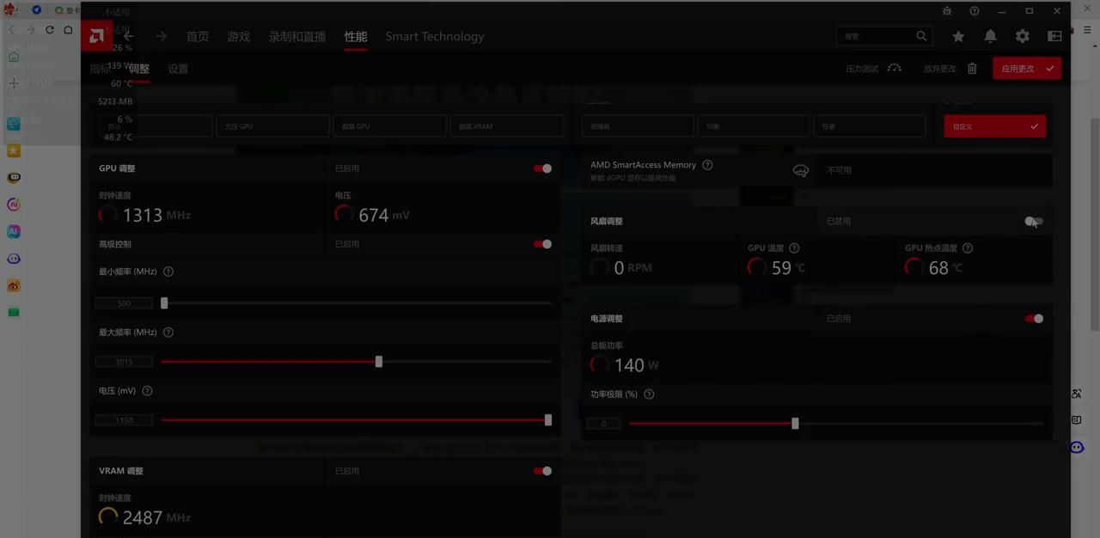
Task: Click the 功率极限 value box showing 0
Action: (x=603, y=424)
